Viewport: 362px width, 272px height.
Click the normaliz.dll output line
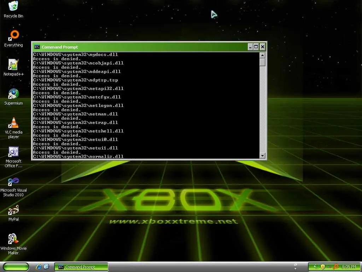click(78, 157)
